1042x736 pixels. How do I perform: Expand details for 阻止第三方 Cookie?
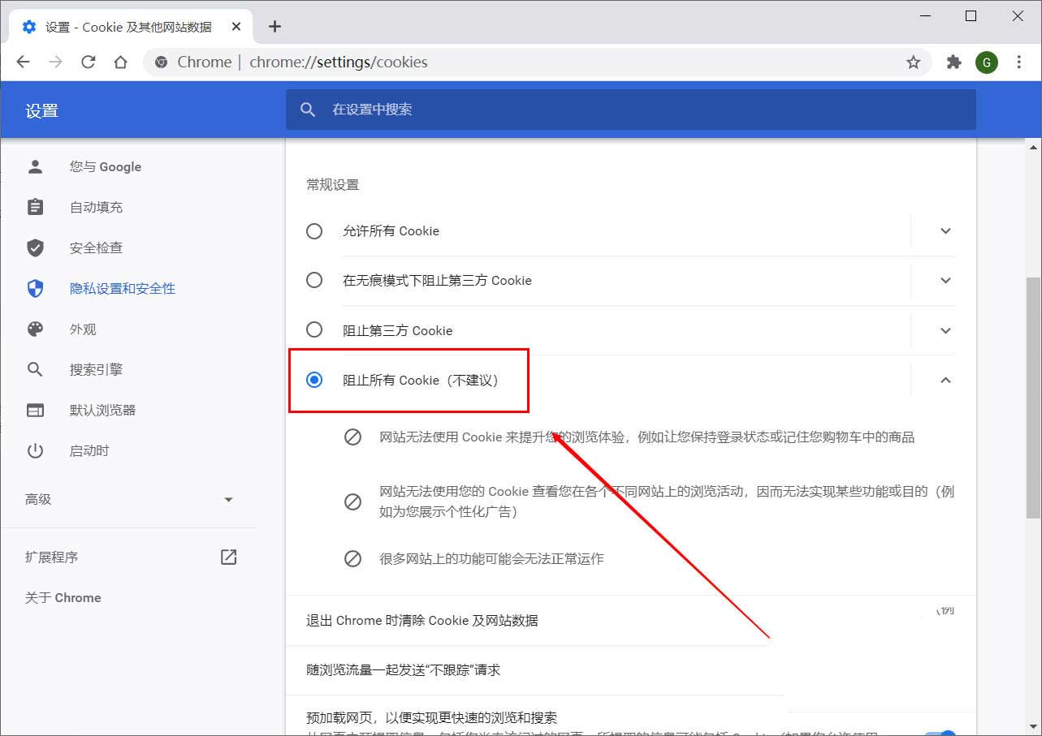coord(945,330)
